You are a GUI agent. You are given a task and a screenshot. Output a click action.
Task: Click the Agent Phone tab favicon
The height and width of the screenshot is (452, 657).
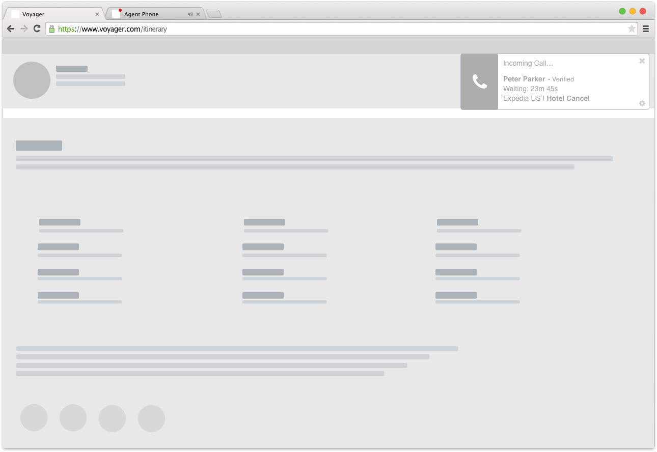click(117, 14)
